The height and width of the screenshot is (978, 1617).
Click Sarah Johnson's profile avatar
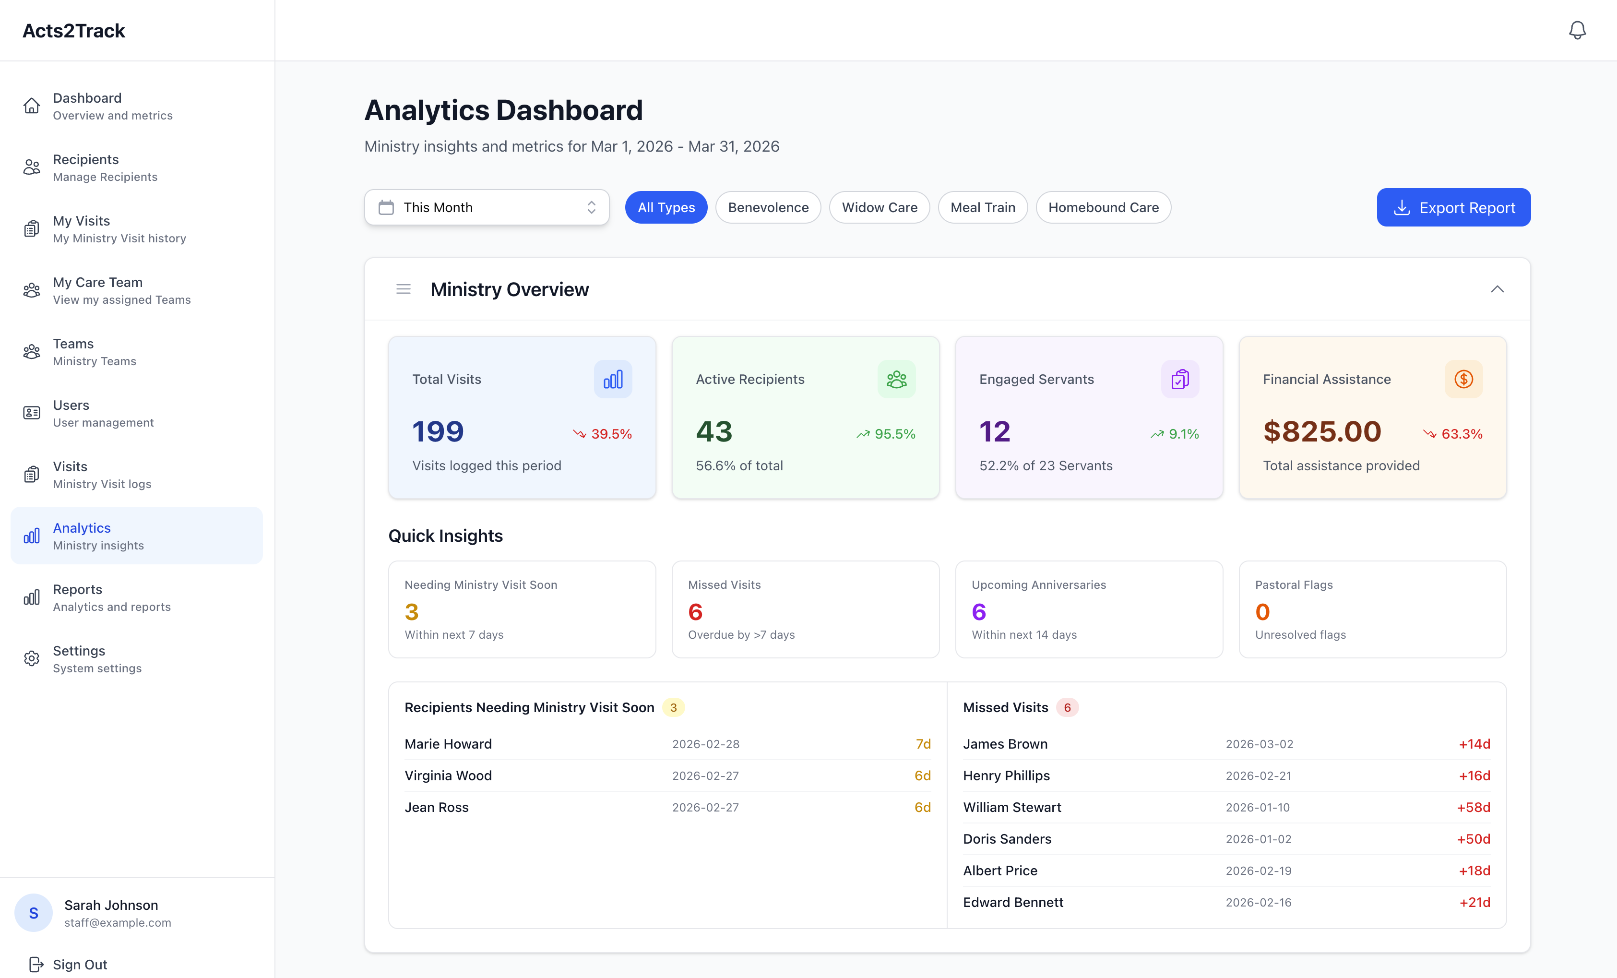pos(33,912)
